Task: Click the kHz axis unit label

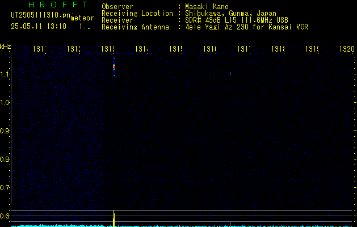Action: pyautogui.click(x=5, y=47)
